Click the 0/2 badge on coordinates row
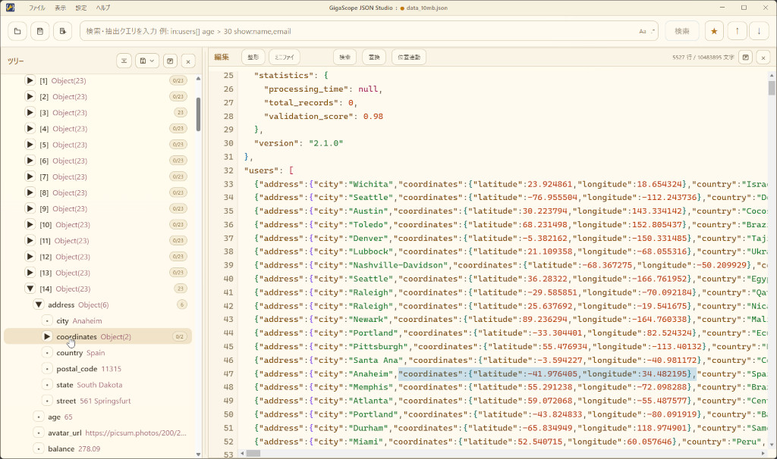 (x=179, y=336)
